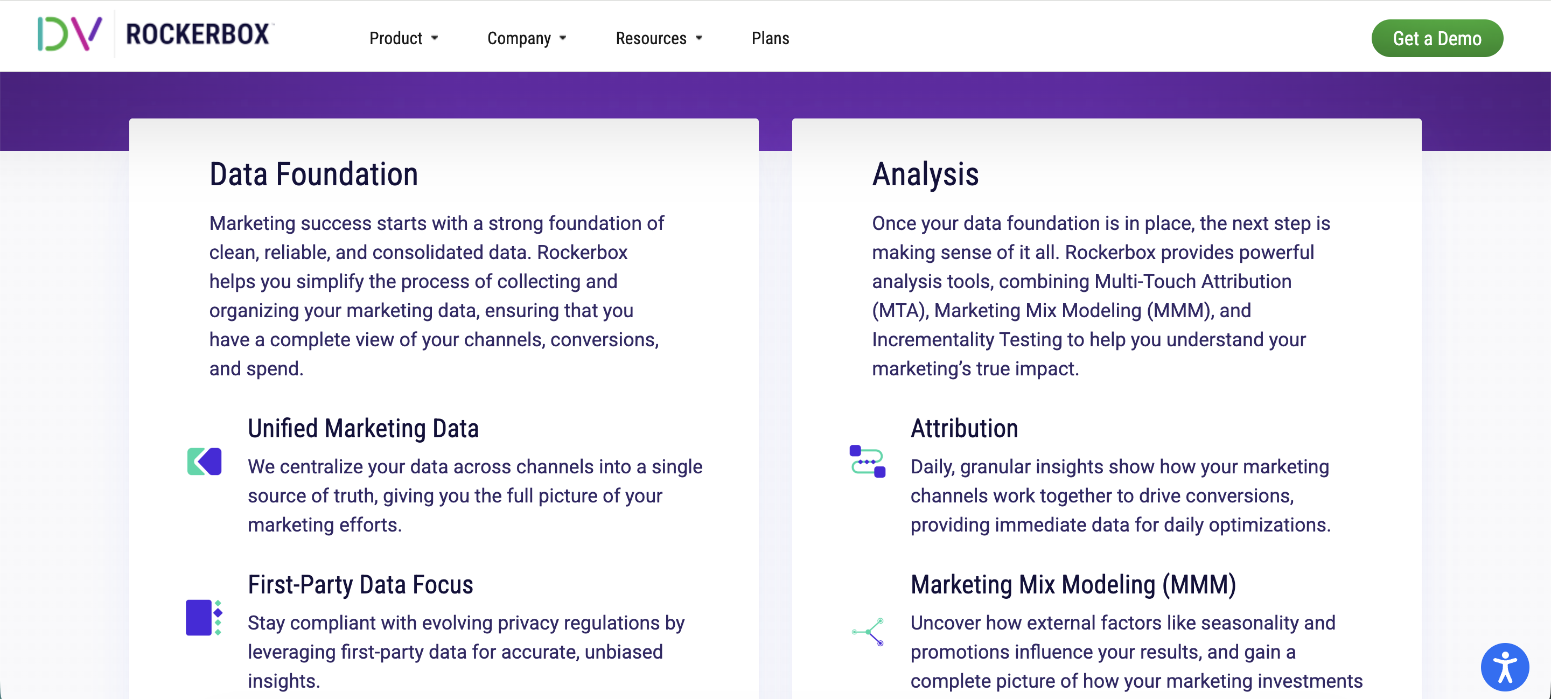
Task: Click the Attribution flow icon
Action: [x=867, y=461]
